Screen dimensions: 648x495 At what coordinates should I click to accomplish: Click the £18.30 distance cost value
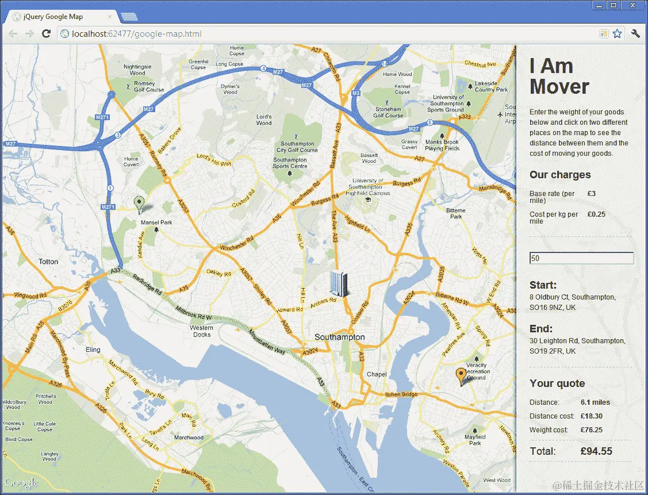592,416
